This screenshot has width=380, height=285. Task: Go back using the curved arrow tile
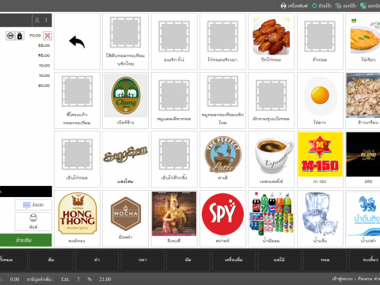pyautogui.click(x=77, y=41)
